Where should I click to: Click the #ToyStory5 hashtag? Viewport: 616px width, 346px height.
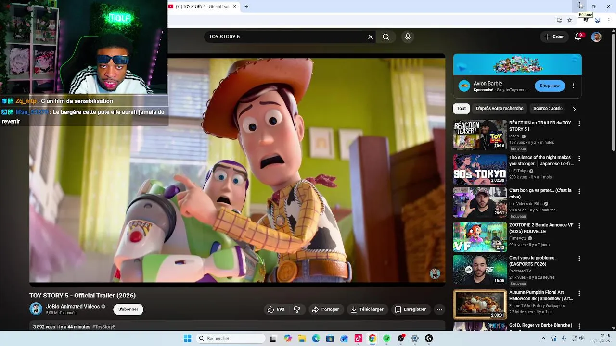[x=104, y=327]
